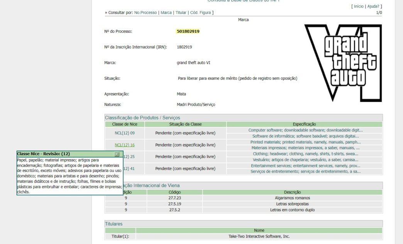Click description 'Algarismos romanos'
The width and height of the screenshot is (403, 244).
click(x=292, y=198)
